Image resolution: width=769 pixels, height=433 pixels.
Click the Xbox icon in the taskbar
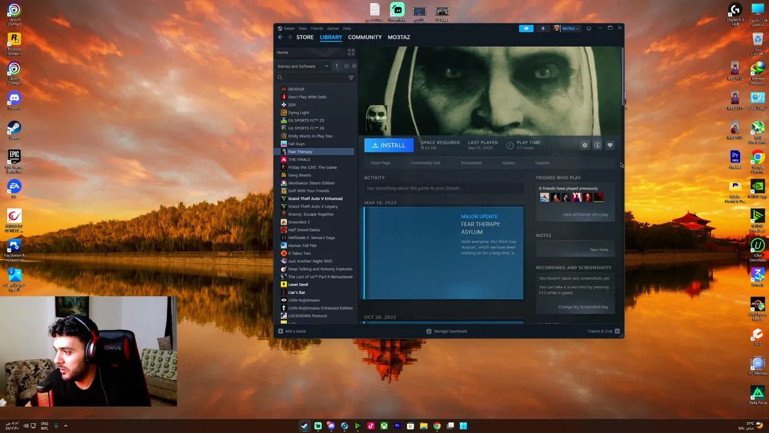[x=384, y=426]
